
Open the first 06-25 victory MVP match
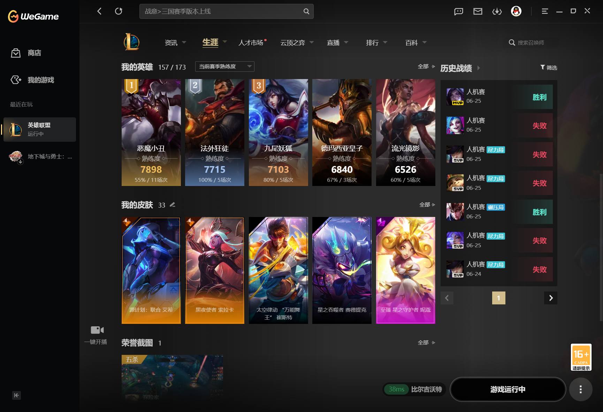(x=499, y=97)
